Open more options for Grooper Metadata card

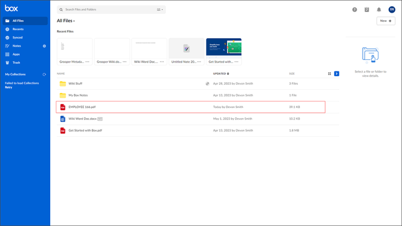[x=87, y=62]
